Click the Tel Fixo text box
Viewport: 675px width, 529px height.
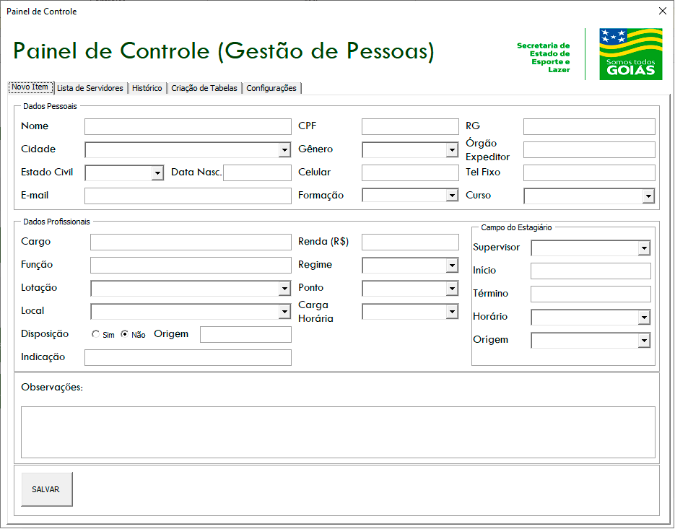tap(589, 173)
